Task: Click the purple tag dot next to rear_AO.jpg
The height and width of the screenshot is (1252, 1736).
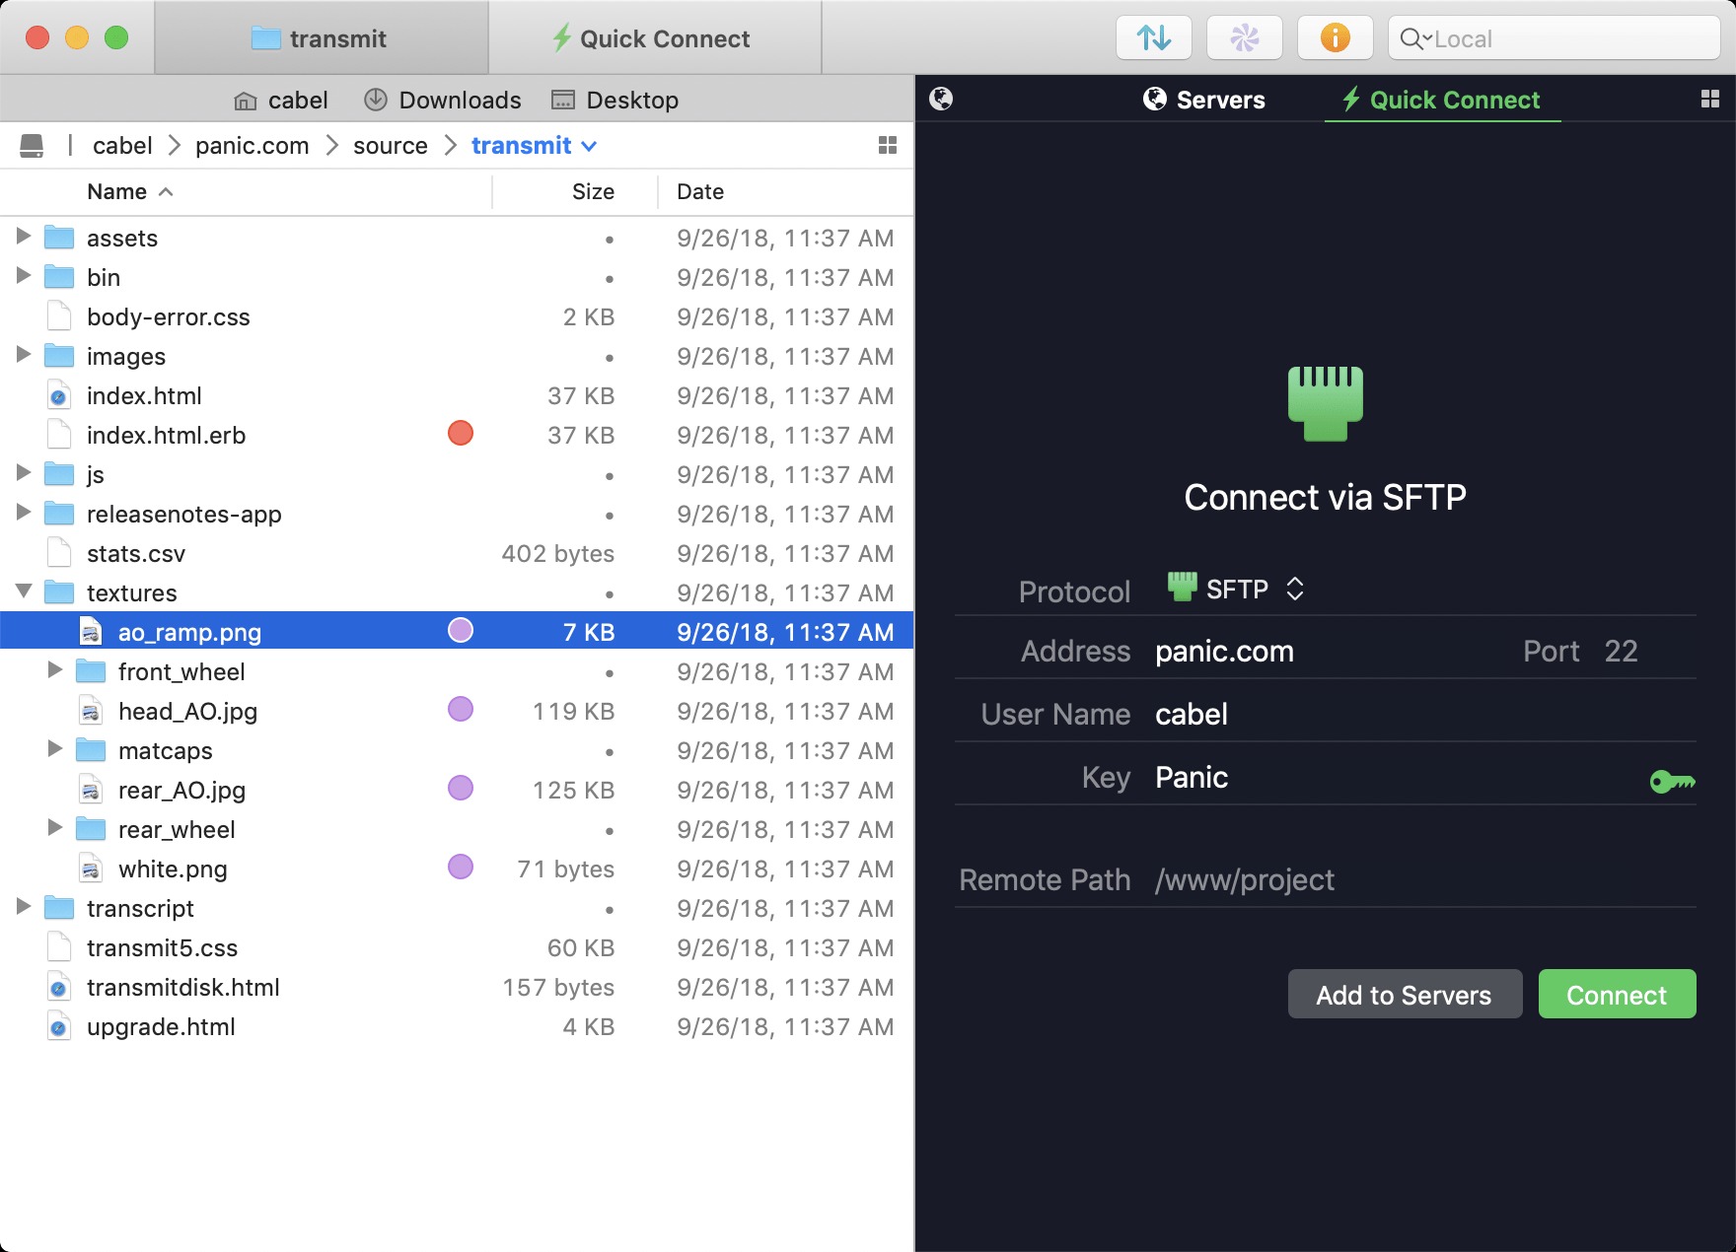Action: tap(460, 789)
